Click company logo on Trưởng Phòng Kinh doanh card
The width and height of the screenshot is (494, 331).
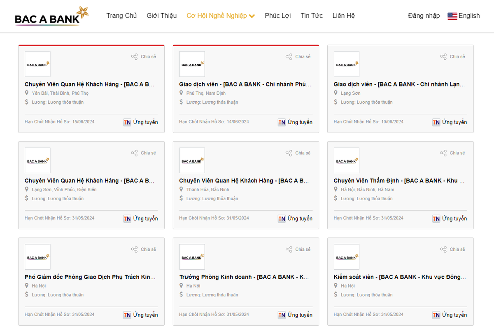click(x=192, y=257)
